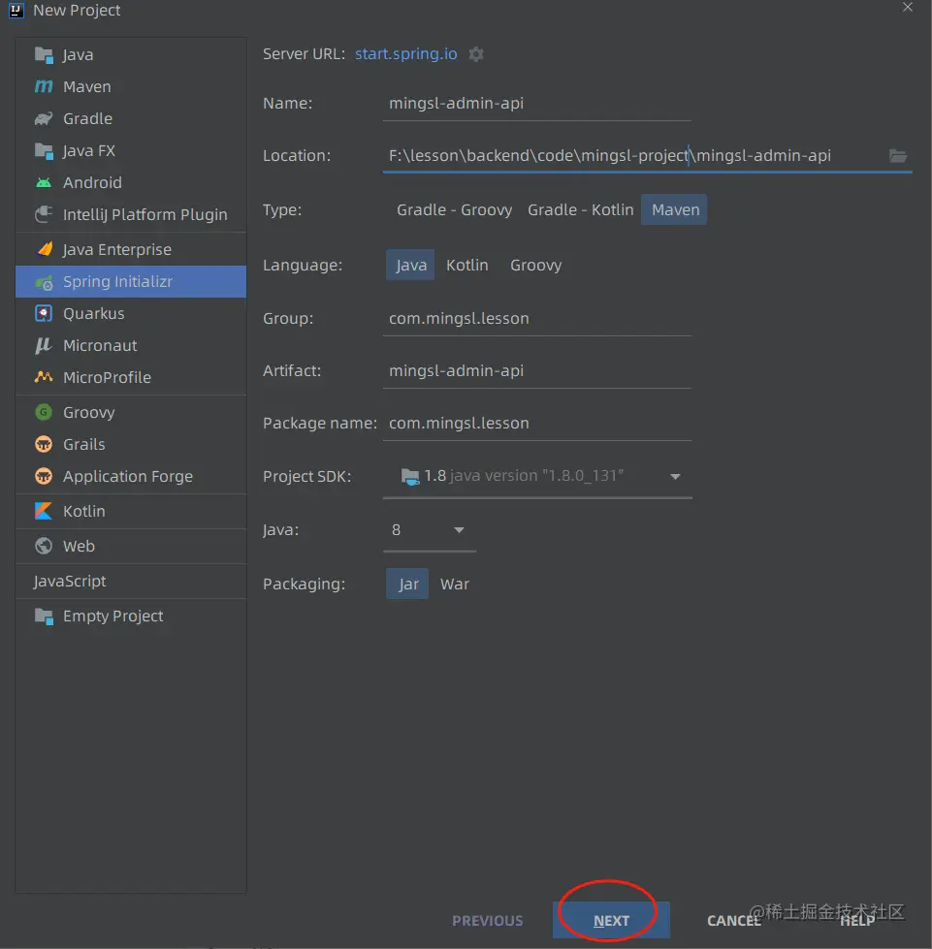
Task: Select the Micronaut icon
Action: coord(44,346)
